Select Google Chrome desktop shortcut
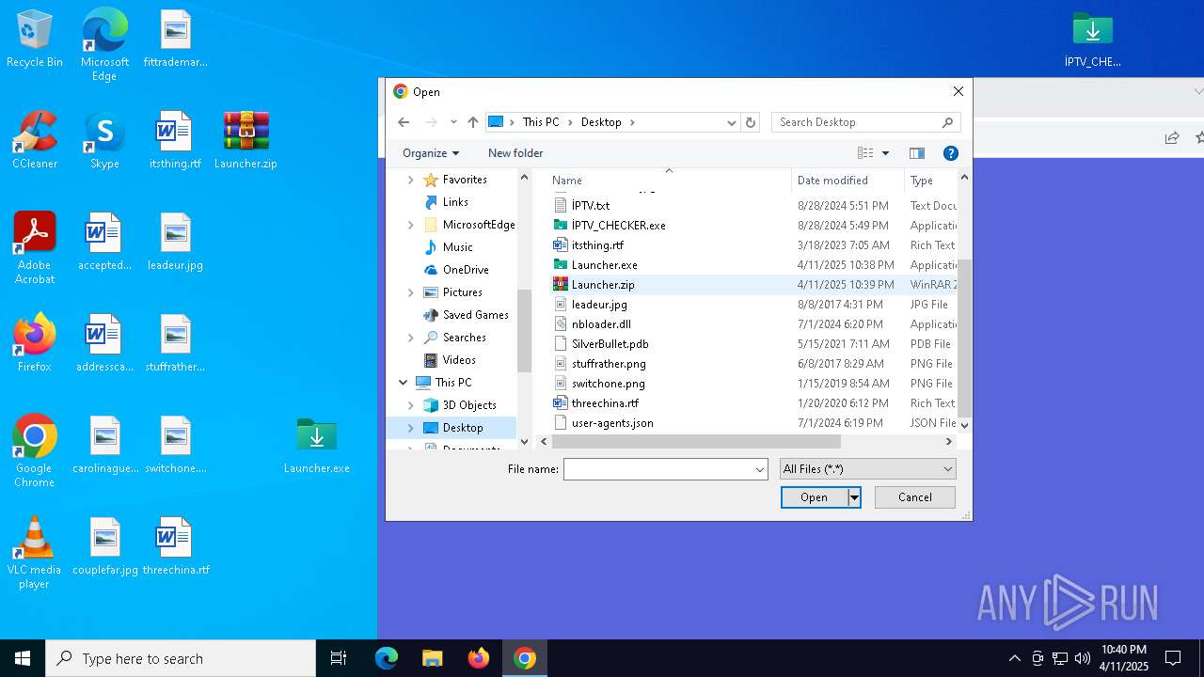The image size is (1204, 677). point(34,451)
